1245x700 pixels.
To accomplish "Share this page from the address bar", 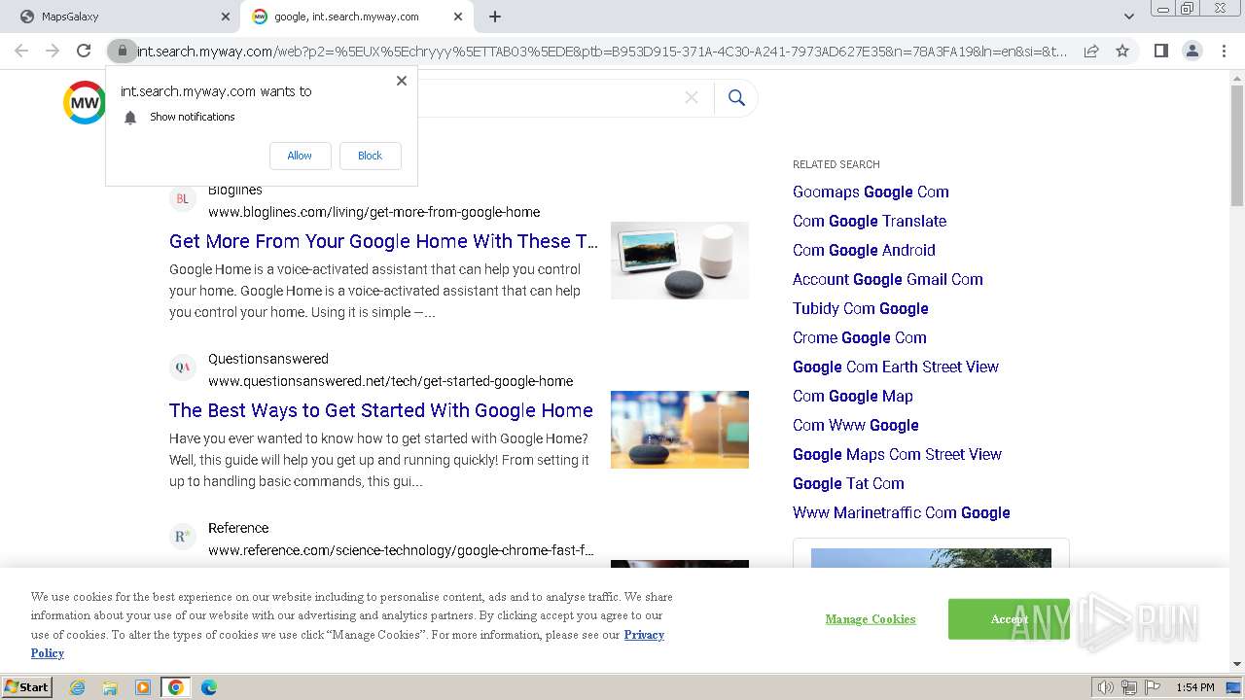I will click(1091, 51).
